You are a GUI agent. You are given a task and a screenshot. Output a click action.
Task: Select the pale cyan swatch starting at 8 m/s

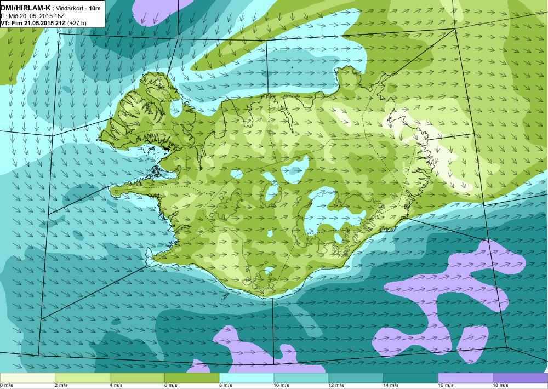(247, 378)
